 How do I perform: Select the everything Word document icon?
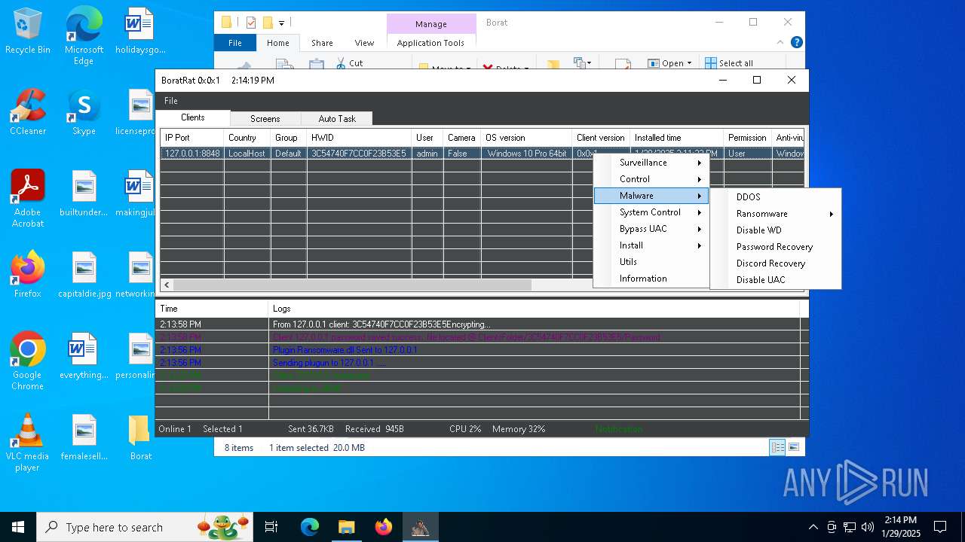pyautogui.click(x=84, y=356)
